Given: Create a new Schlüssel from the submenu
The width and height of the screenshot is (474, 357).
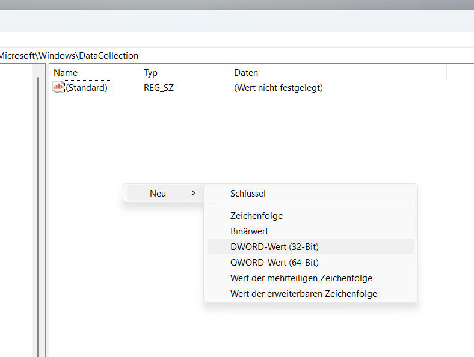Looking at the screenshot, I should 248,194.
